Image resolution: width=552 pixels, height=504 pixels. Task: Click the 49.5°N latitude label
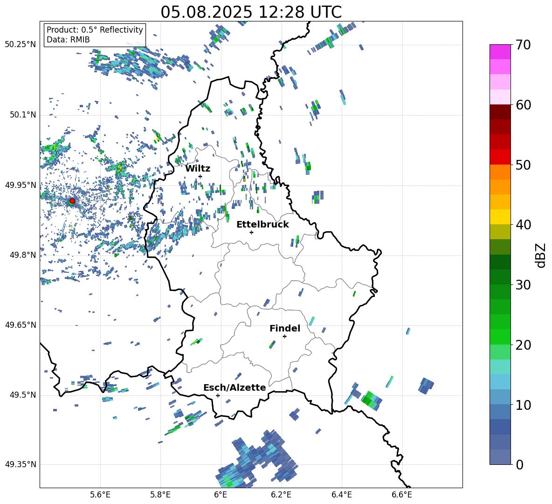[23, 395]
